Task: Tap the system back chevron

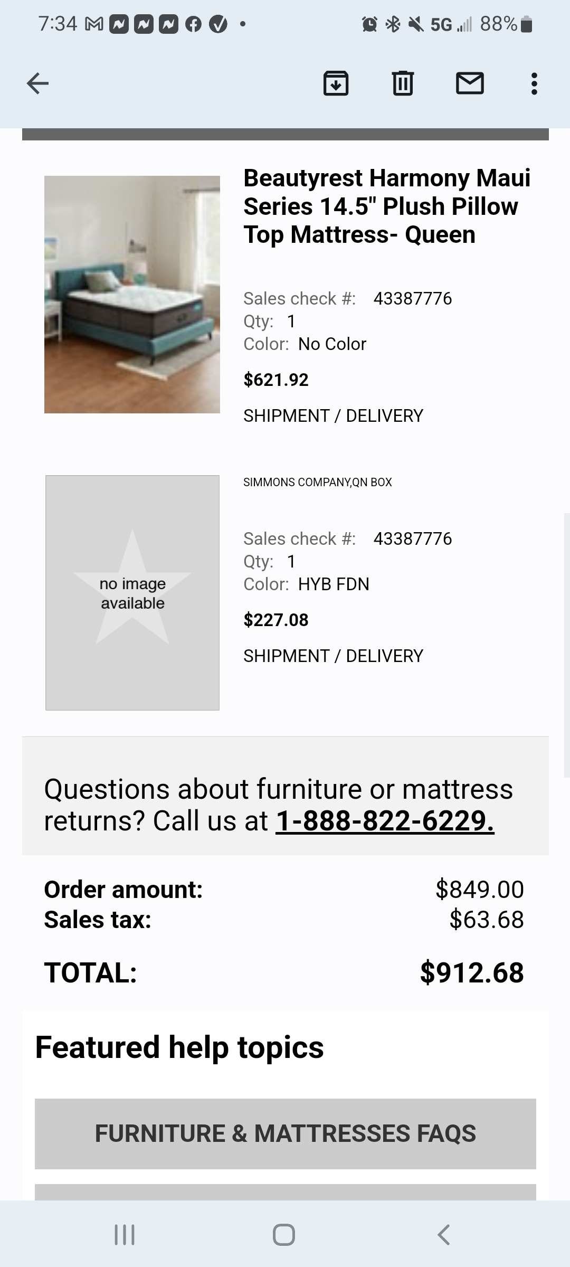Action: point(444,1235)
